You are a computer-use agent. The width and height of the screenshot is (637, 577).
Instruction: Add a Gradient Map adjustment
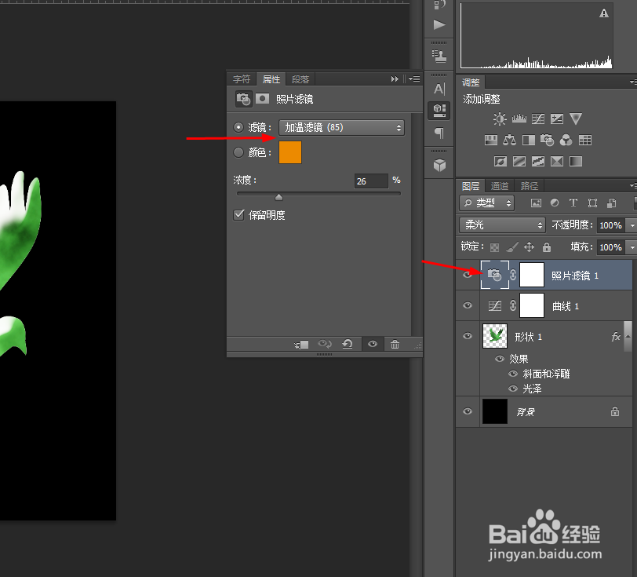pos(576,162)
